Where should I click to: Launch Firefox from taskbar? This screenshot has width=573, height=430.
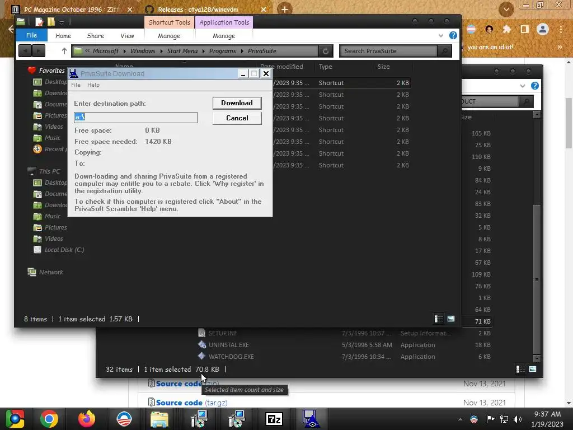tap(87, 419)
